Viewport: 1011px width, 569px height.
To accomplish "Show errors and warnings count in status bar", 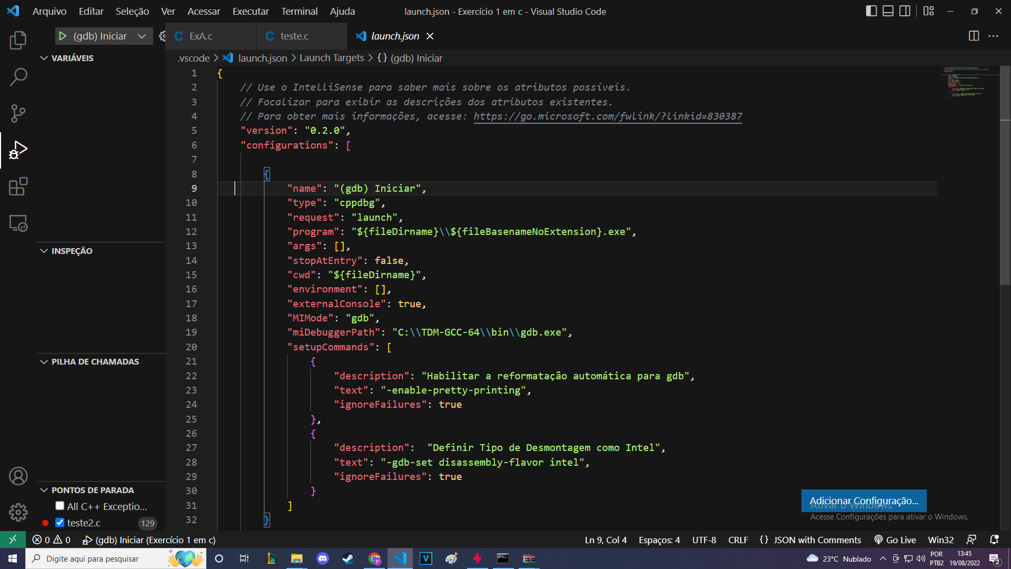I will pyautogui.click(x=51, y=539).
